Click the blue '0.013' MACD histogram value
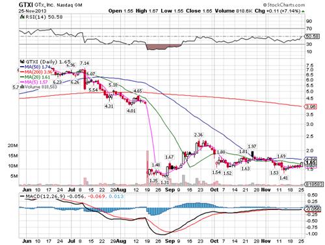This screenshot has width=325, height=245. pyautogui.click(x=116, y=196)
